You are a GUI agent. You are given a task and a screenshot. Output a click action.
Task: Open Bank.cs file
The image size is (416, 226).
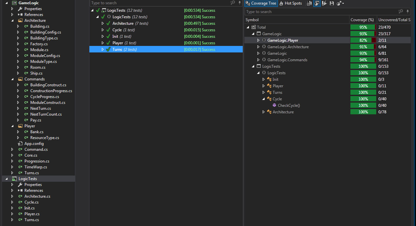(37, 132)
